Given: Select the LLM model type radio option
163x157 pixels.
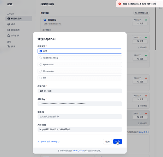Looking at the screenshot, I should click(80, 51).
